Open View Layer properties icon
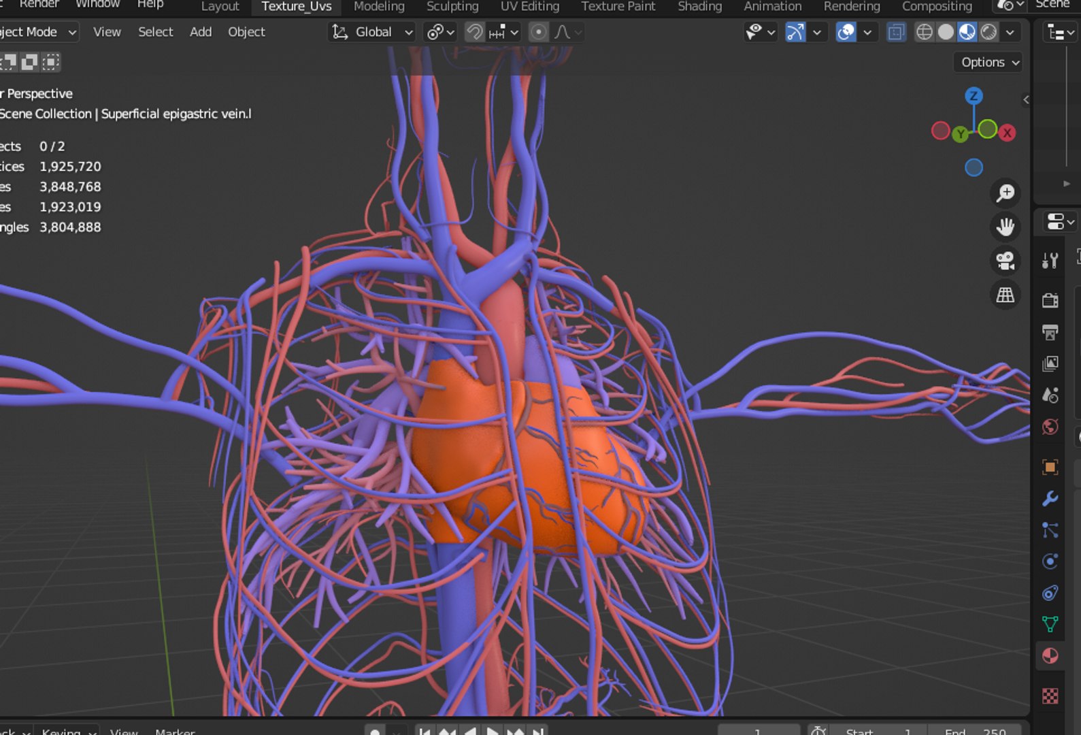This screenshot has width=1081, height=735. 1050,363
